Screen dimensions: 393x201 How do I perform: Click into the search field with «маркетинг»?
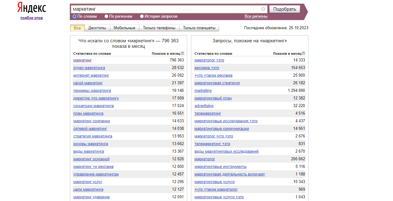165,9
